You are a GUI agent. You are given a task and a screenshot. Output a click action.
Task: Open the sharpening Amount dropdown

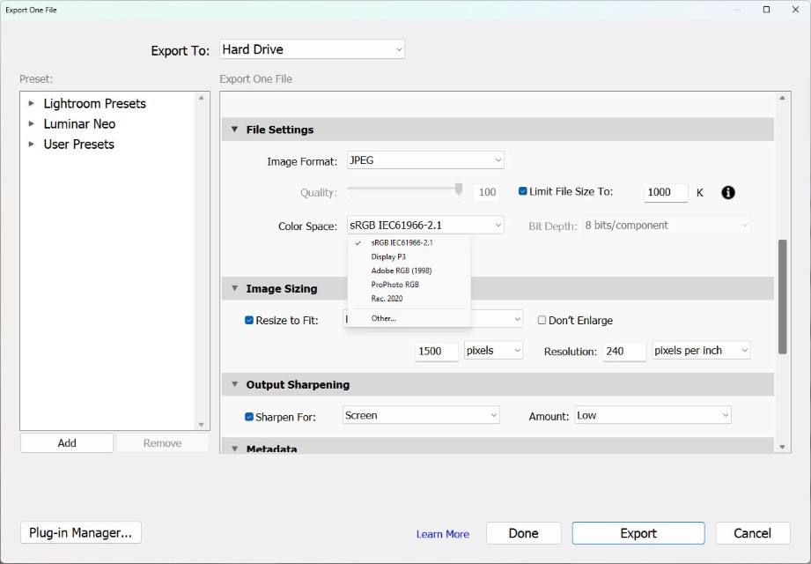coord(652,415)
